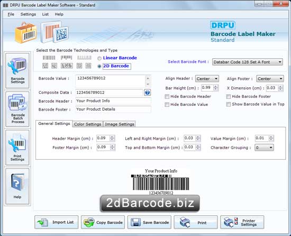Screen dimensions: 291x236
Task: Open the File menu
Action: [11, 14]
